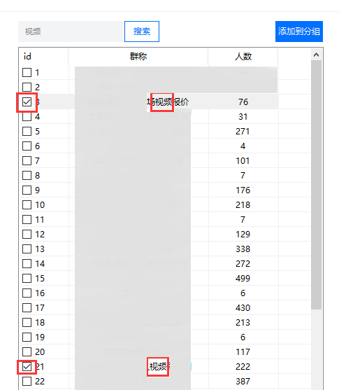Check the checkbox for row 1
Image resolution: width=339 pixels, height=390 pixels.
click(x=27, y=73)
